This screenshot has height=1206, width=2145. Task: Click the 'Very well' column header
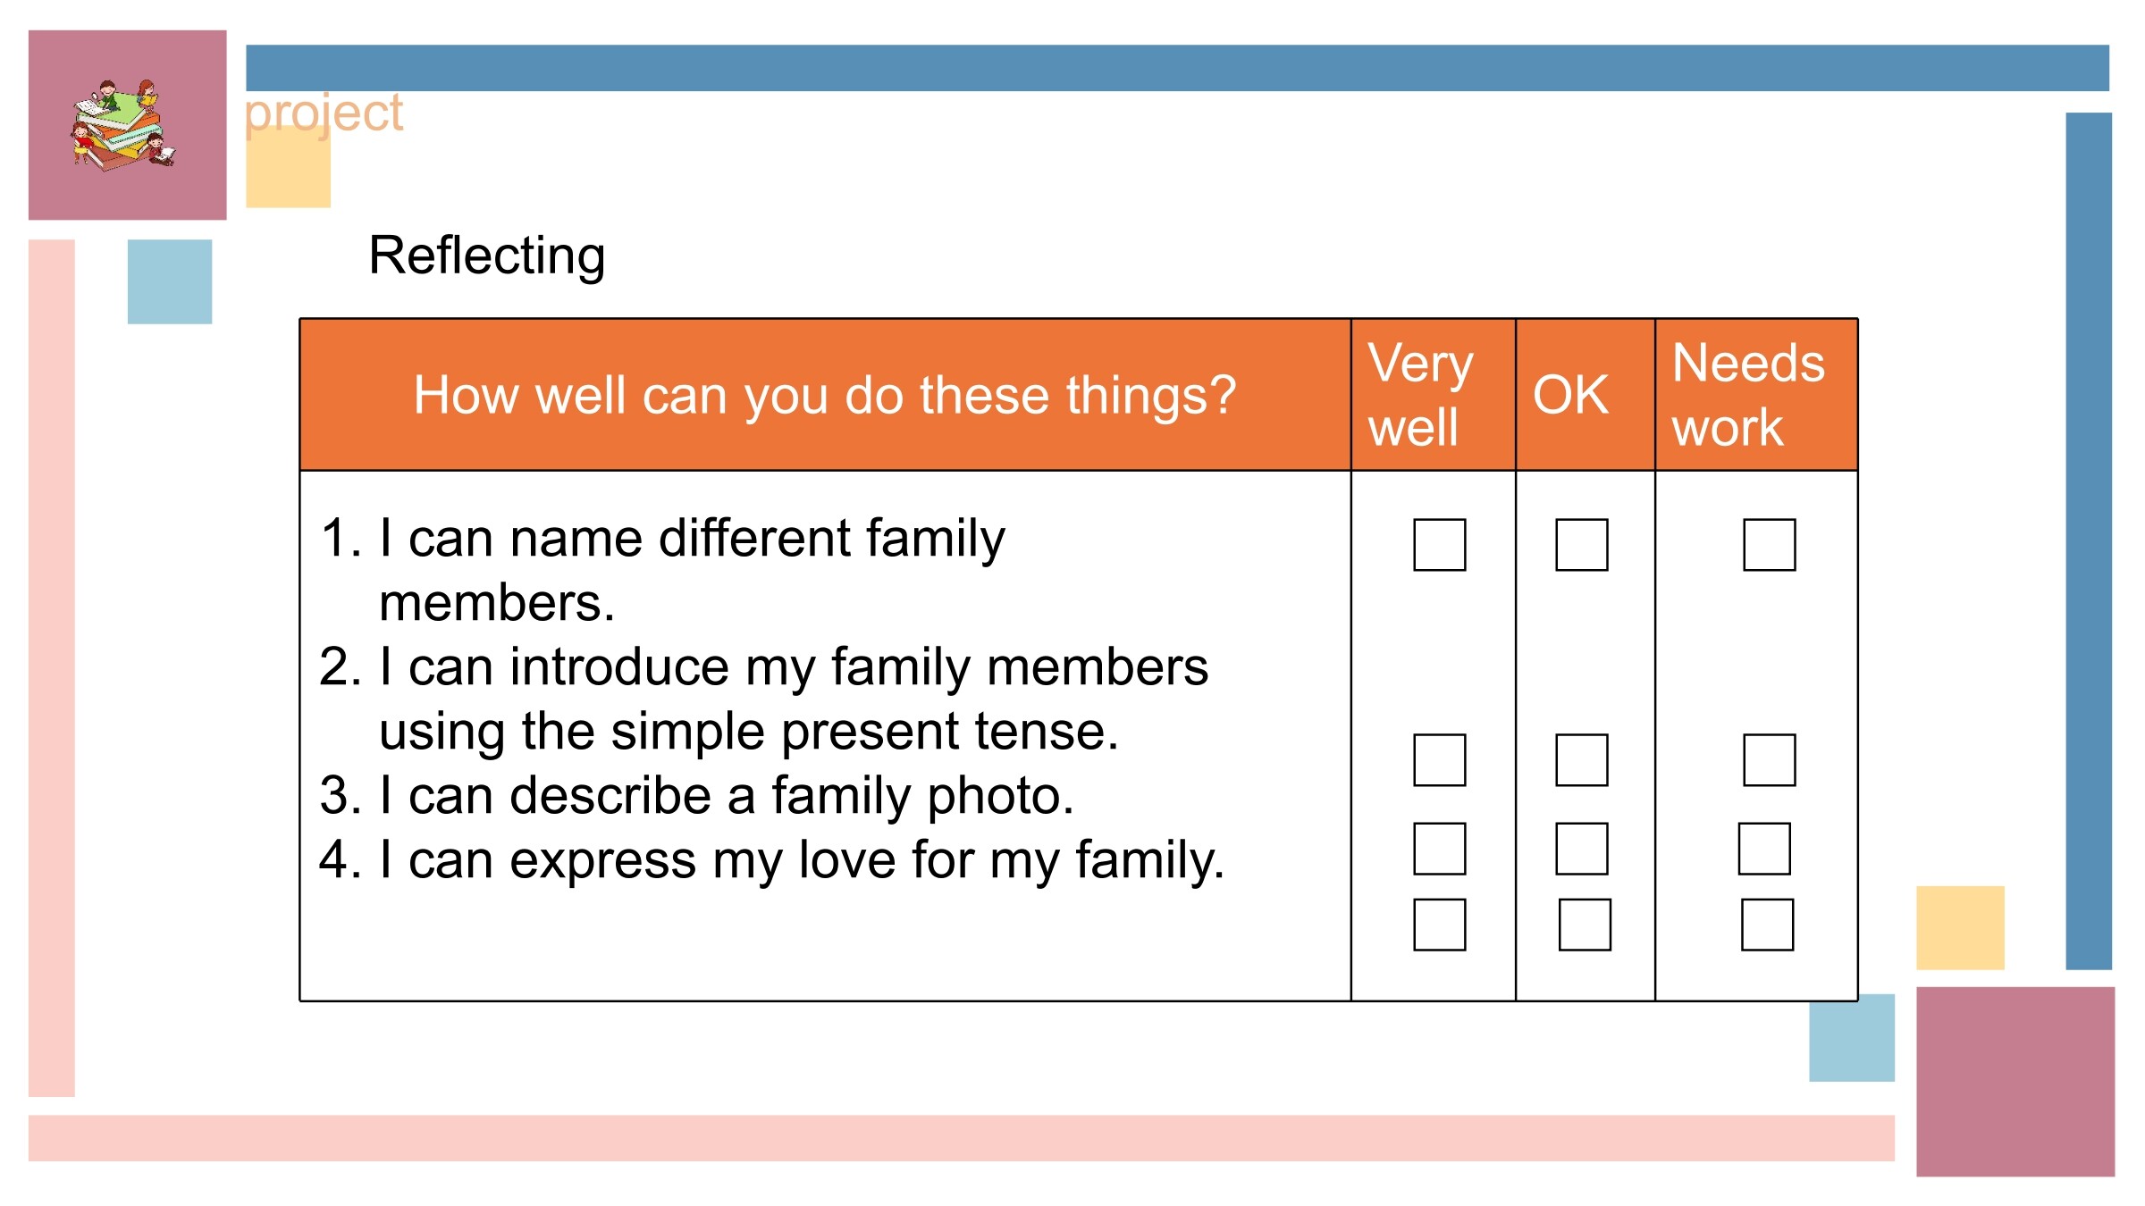coord(1420,395)
